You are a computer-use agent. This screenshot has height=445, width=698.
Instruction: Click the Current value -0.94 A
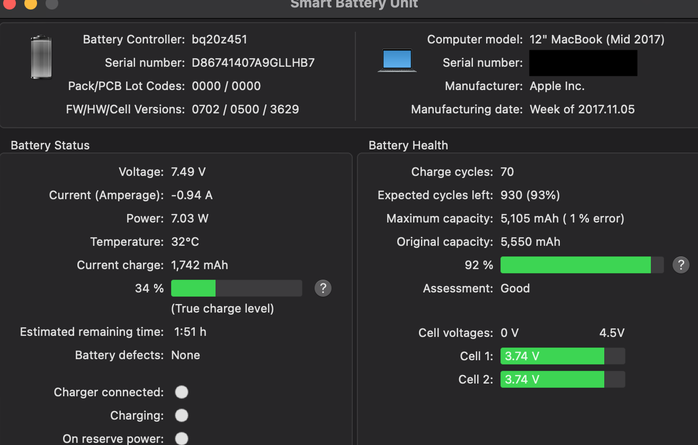(x=192, y=195)
